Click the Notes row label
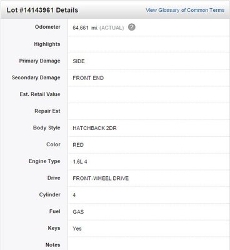 coord(52,245)
